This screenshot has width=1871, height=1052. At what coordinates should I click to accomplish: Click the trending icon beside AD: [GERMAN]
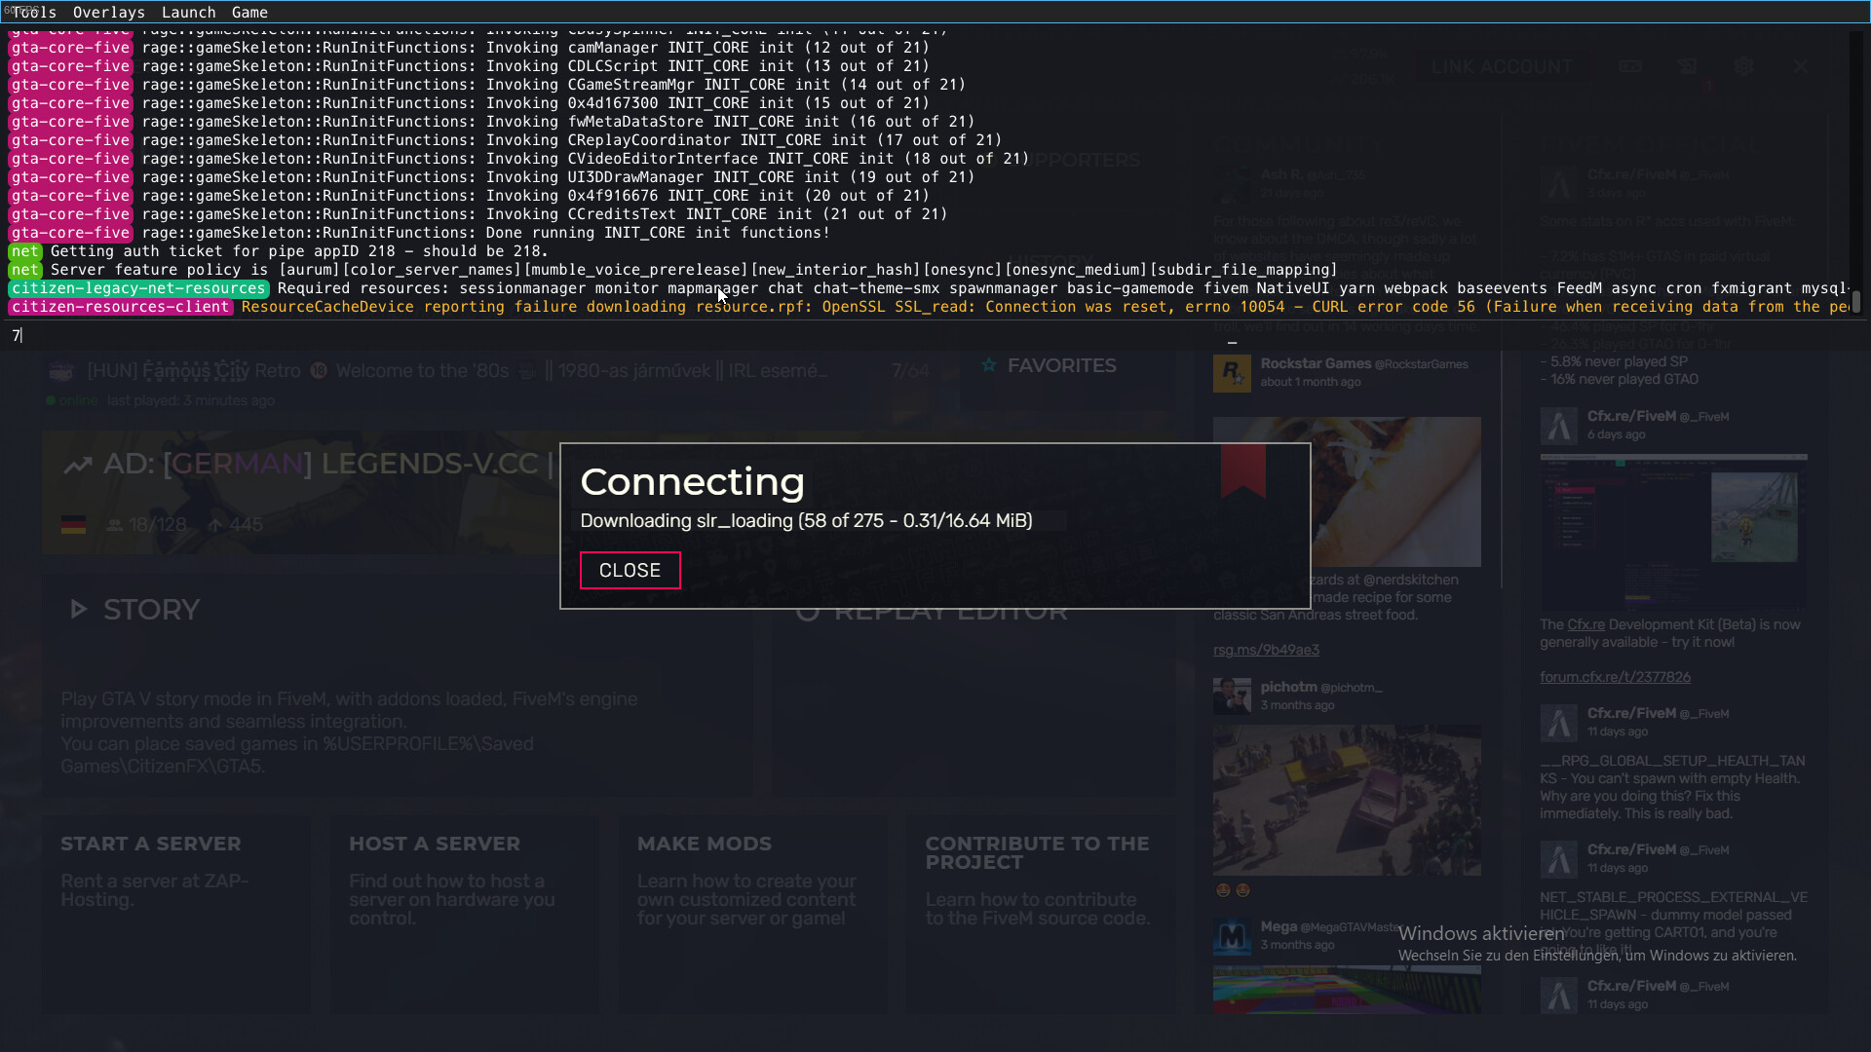(x=78, y=465)
